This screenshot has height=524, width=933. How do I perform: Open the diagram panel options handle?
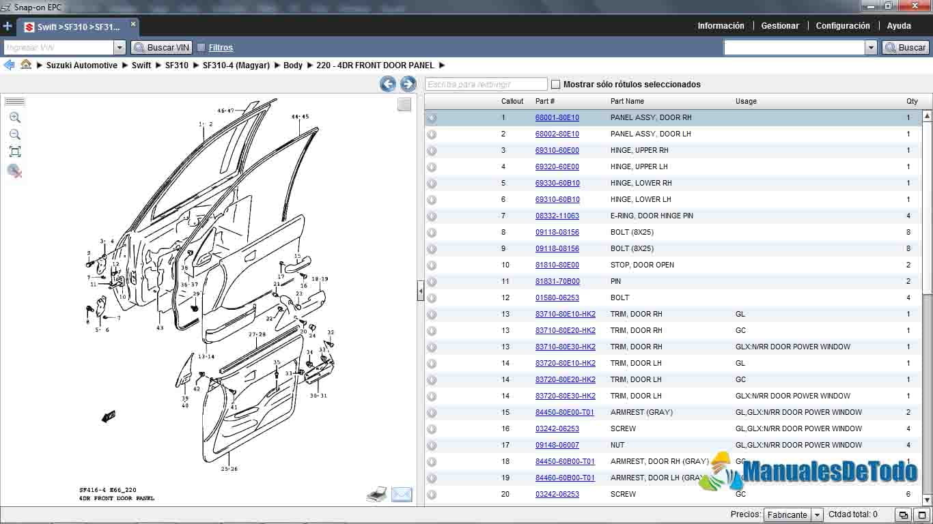[x=14, y=102]
